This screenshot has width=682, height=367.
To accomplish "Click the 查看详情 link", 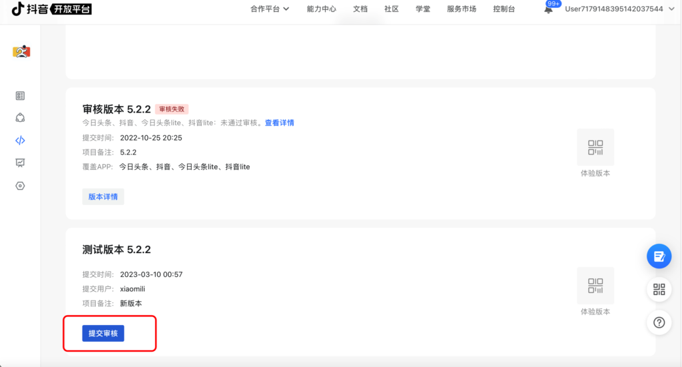I will (x=280, y=123).
